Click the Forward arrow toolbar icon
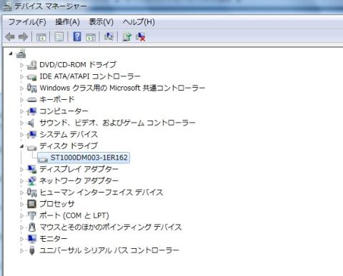Image resolution: width=343 pixels, height=276 pixels. 23,37
